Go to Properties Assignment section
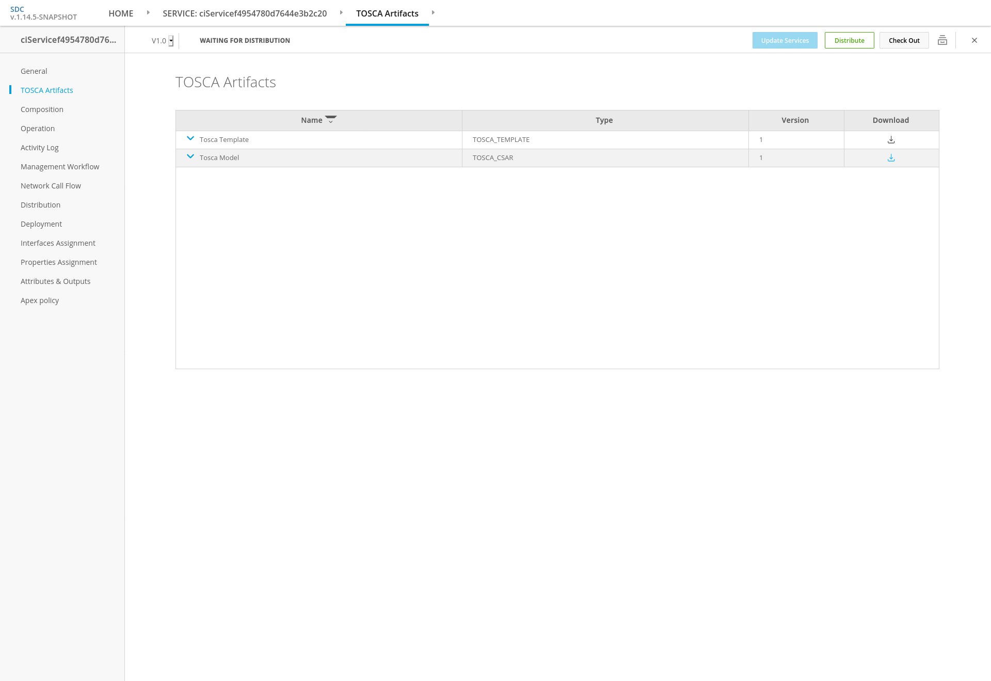This screenshot has height=681, width=991. click(59, 262)
